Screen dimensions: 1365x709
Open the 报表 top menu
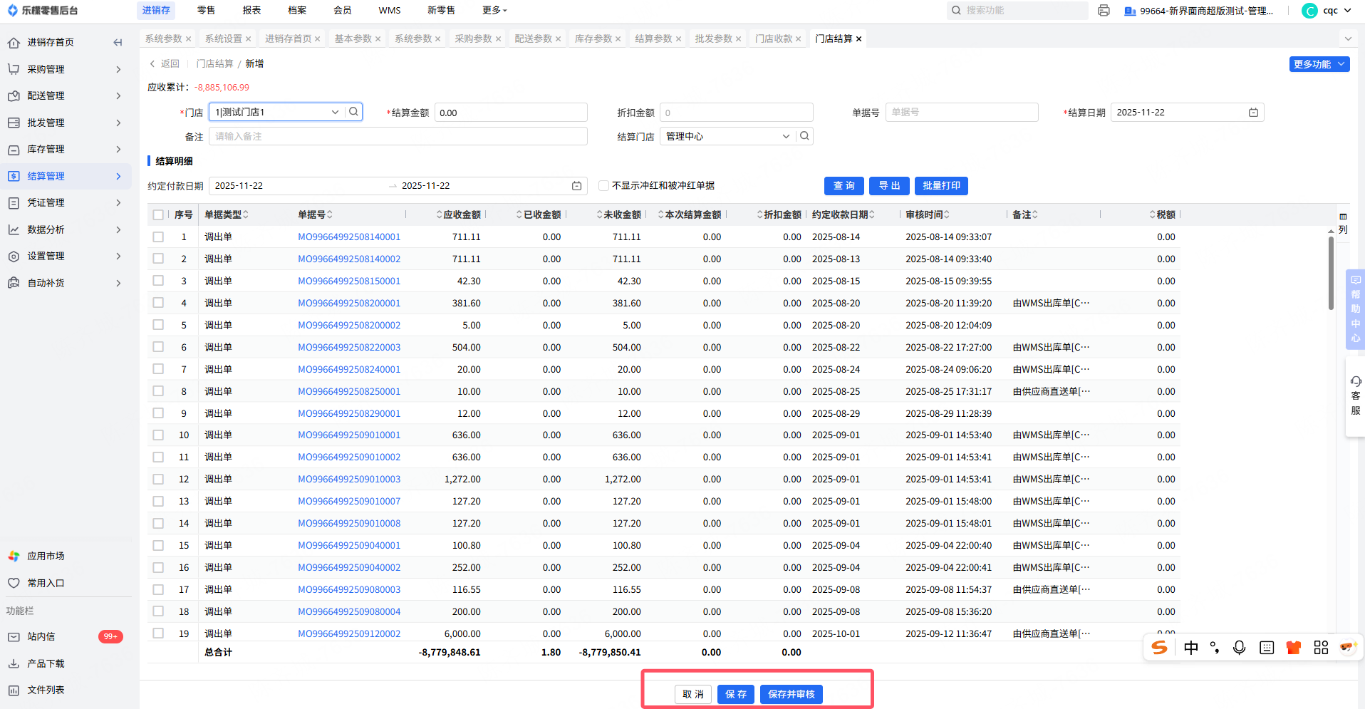[x=251, y=10]
